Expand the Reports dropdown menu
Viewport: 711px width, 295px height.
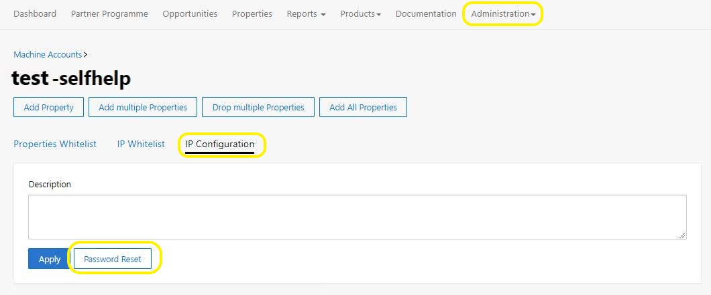[x=306, y=13]
